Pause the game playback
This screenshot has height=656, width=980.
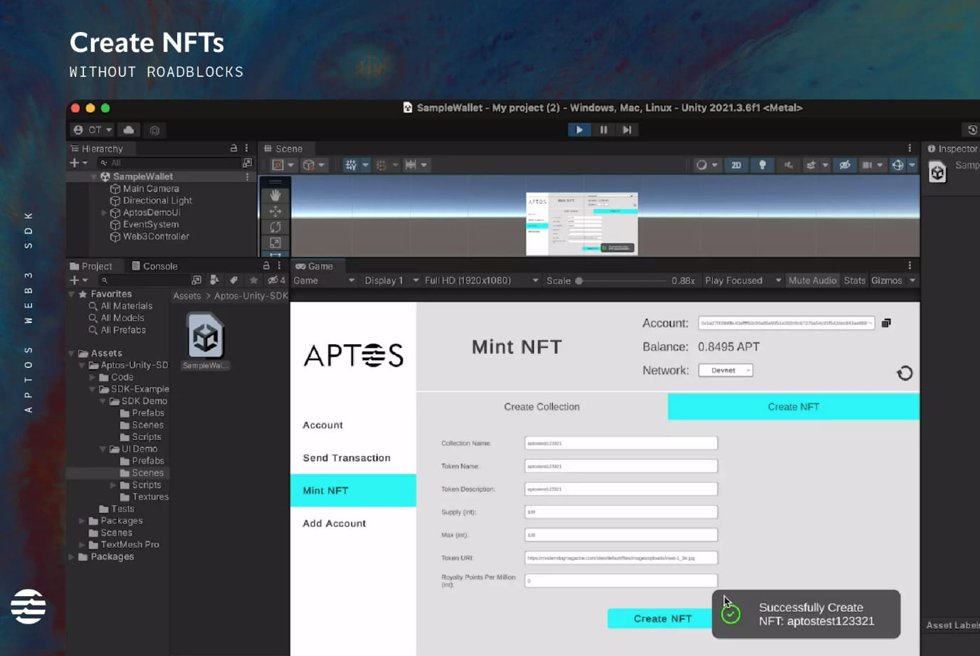coord(604,129)
